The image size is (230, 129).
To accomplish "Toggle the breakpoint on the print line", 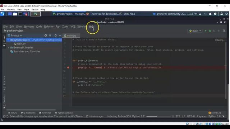I will click(68, 68).
